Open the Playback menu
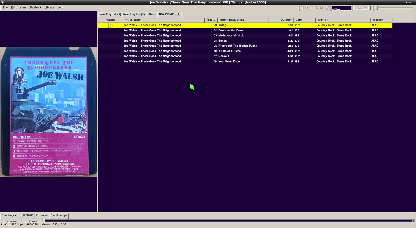Screen dimensions: 416x228 [35, 7]
